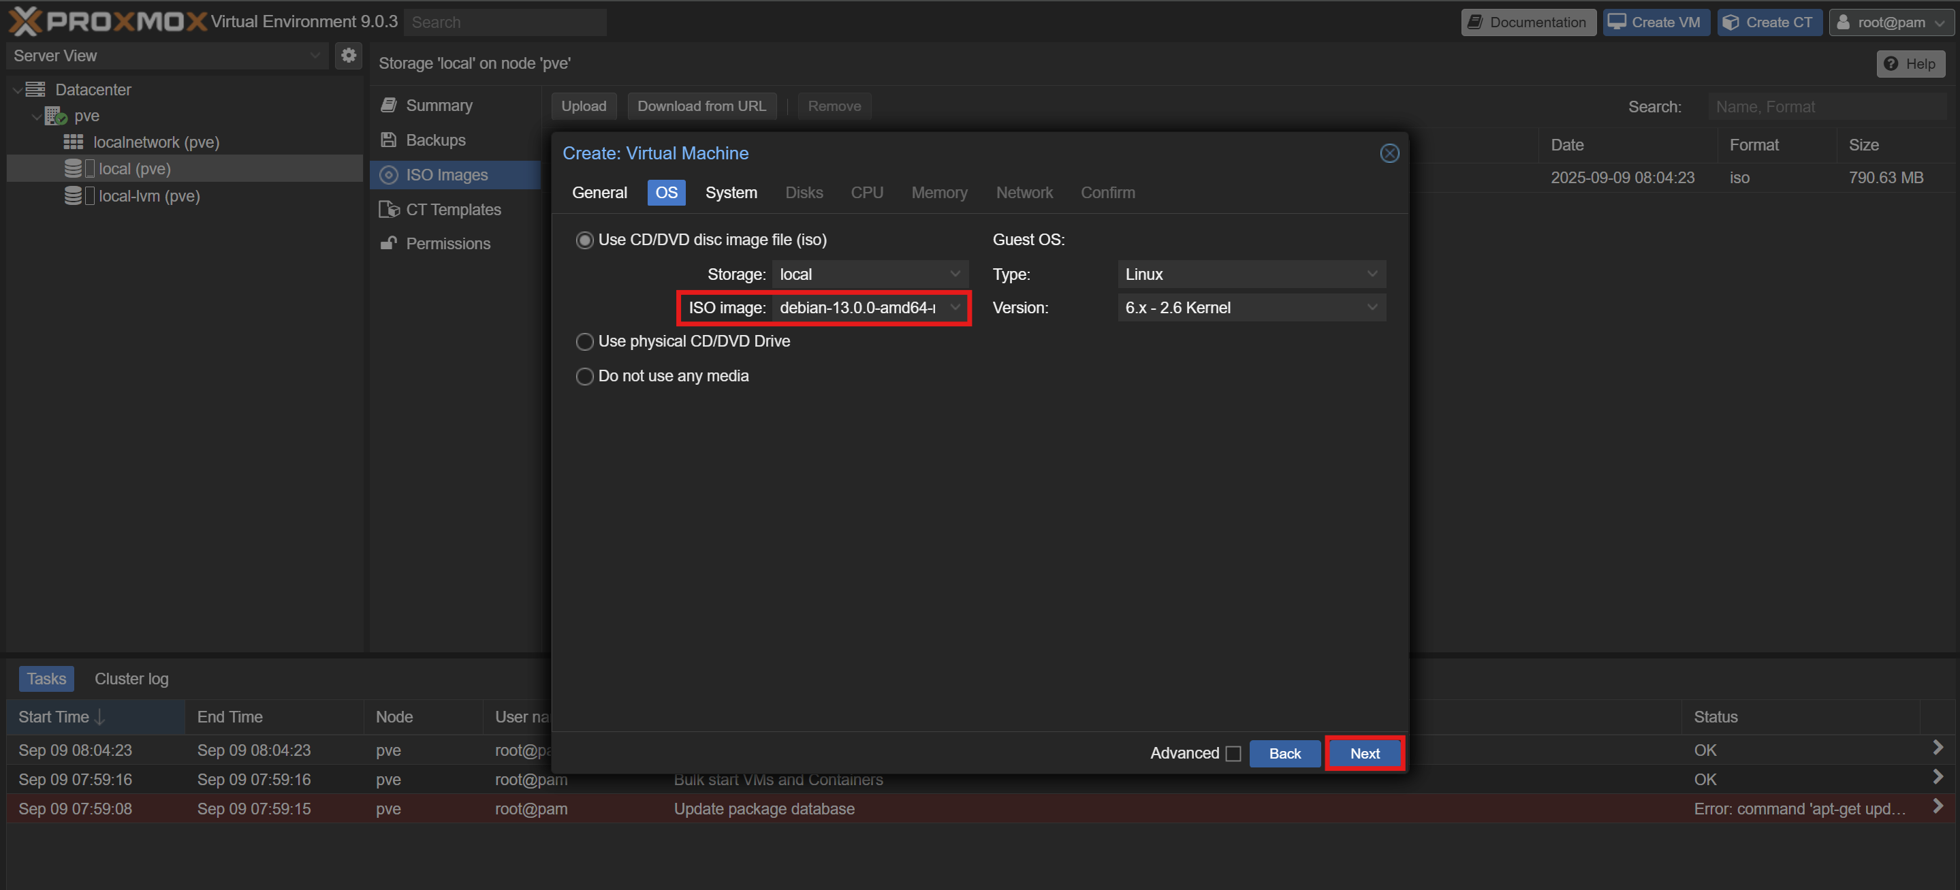Click the Next button
The width and height of the screenshot is (1960, 890).
pos(1364,754)
